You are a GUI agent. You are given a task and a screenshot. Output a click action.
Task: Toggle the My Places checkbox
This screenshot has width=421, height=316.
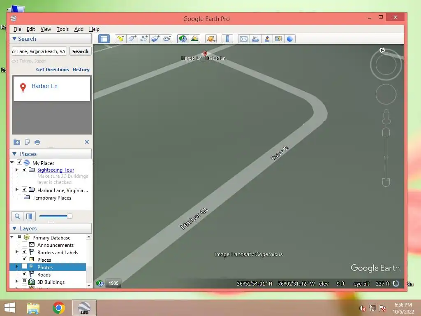pos(19,162)
